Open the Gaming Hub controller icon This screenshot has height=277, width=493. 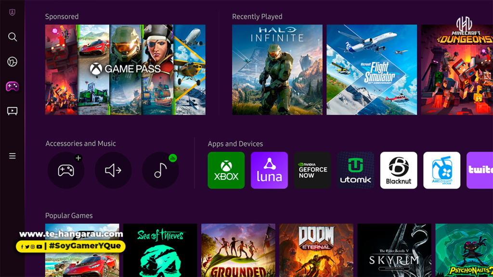(x=13, y=87)
